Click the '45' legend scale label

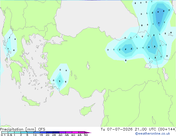coord(79,135)
